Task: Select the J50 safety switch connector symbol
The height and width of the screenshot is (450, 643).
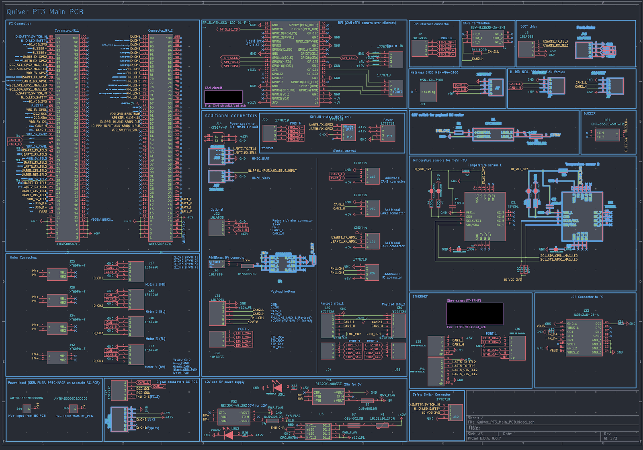Action: tap(455, 413)
